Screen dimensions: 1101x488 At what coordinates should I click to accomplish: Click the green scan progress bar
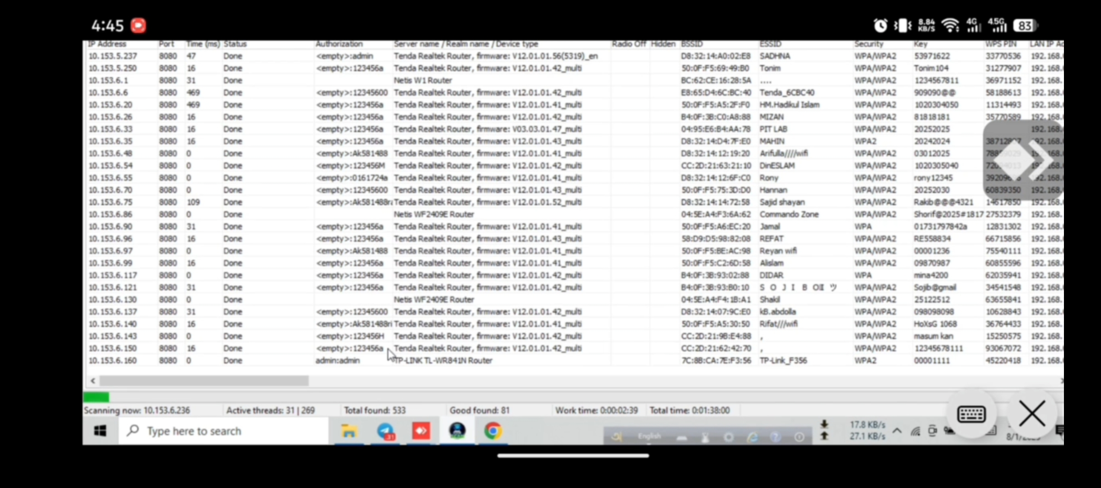click(96, 397)
